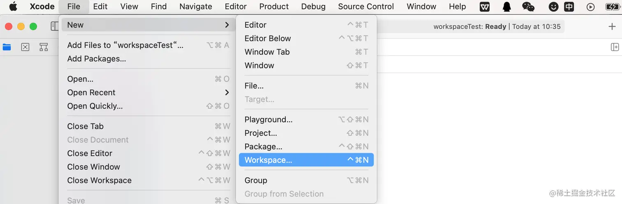Toggle the navigator sidebar icon

click(x=55, y=26)
